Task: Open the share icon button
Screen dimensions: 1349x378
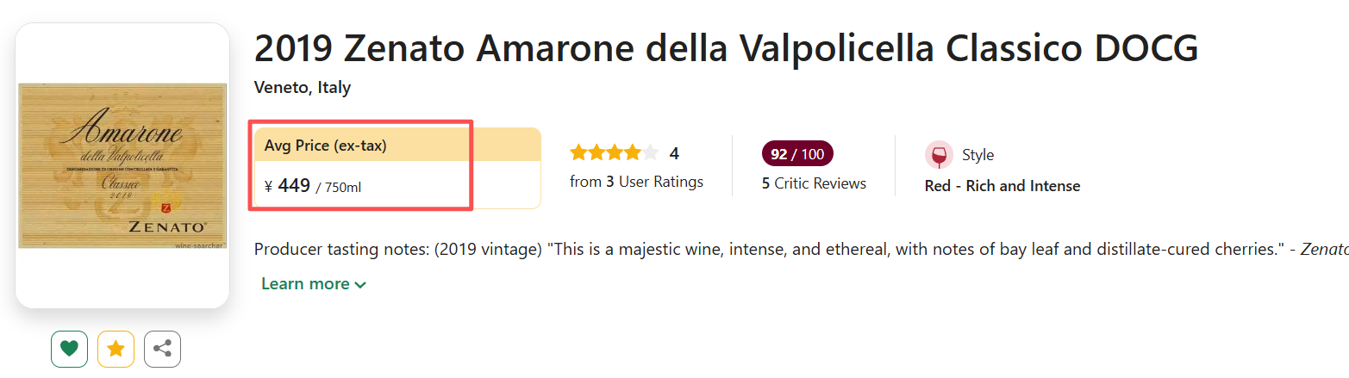Action: tap(162, 349)
